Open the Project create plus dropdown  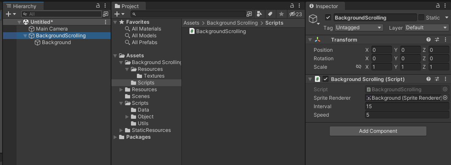click(x=120, y=14)
